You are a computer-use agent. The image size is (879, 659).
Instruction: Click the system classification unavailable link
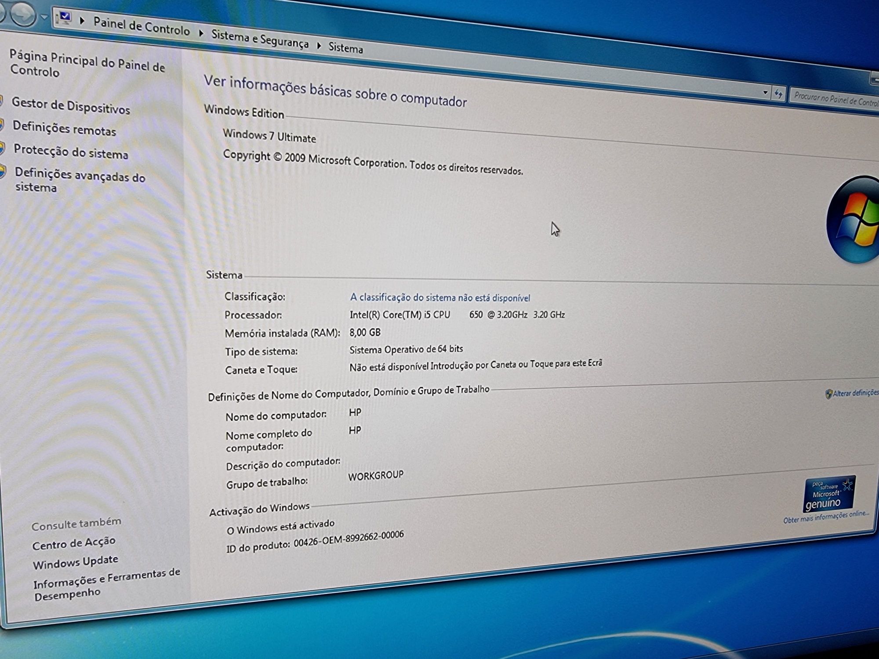pyautogui.click(x=440, y=297)
